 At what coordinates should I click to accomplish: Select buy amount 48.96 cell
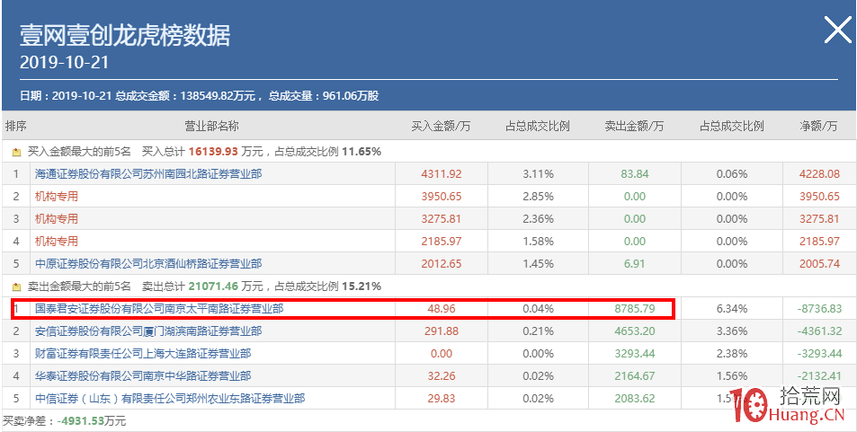[x=442, y=309]
